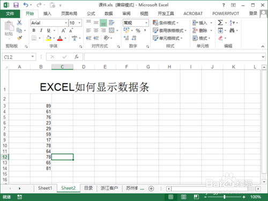Viewport: 268px width, 201px height.
Task: Open the Arial font name dropdown
Action: (x=66, y=23)
